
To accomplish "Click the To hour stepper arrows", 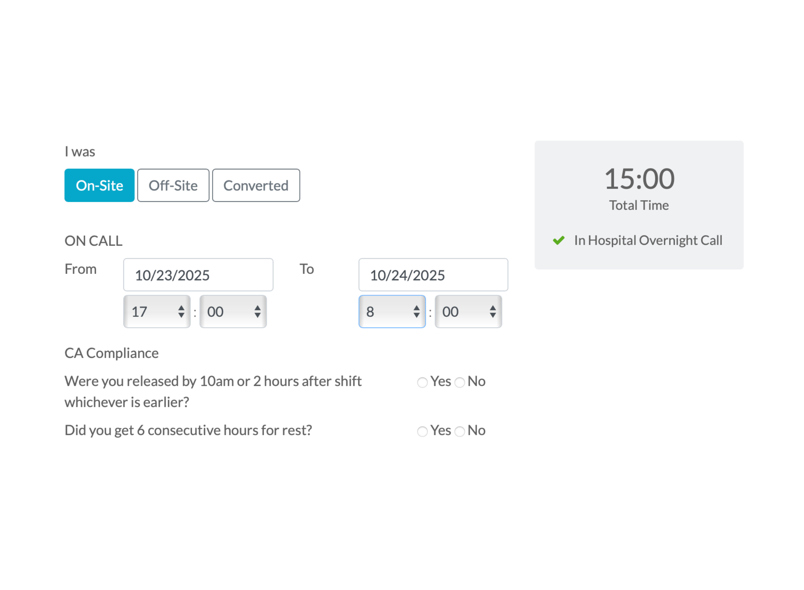I will click(x=416, y=312).
